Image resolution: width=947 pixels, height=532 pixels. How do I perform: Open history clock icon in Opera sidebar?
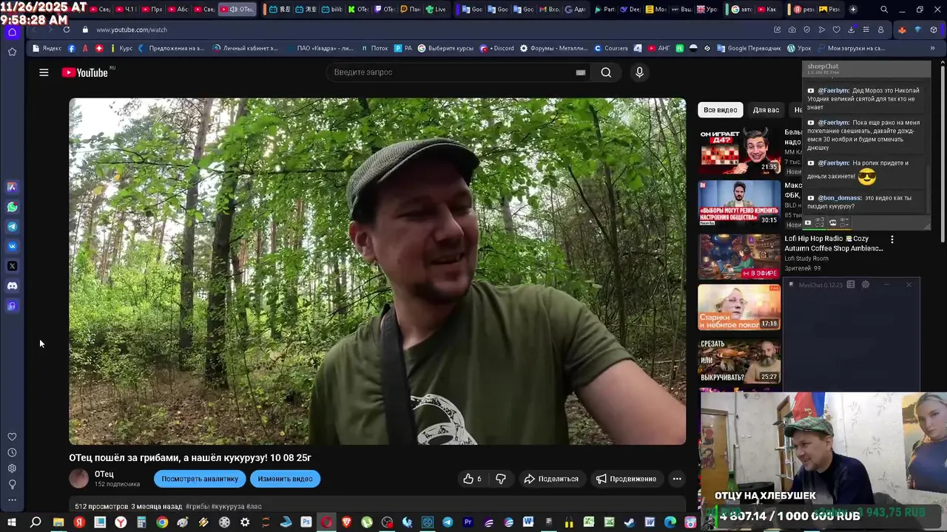[x=12, y=452]
